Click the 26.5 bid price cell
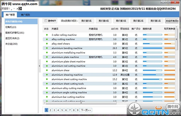 click(x=115, y=48)
